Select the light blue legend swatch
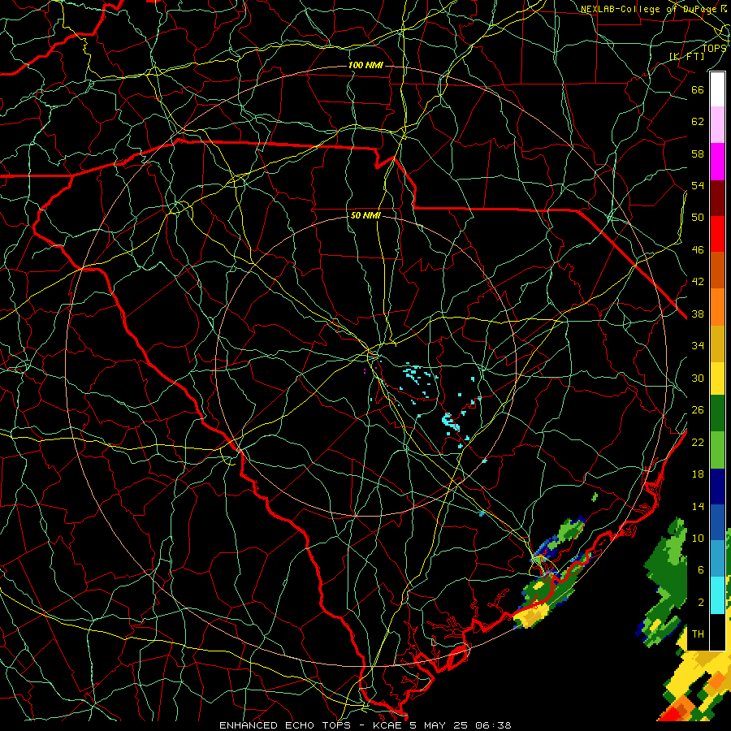 717,559
